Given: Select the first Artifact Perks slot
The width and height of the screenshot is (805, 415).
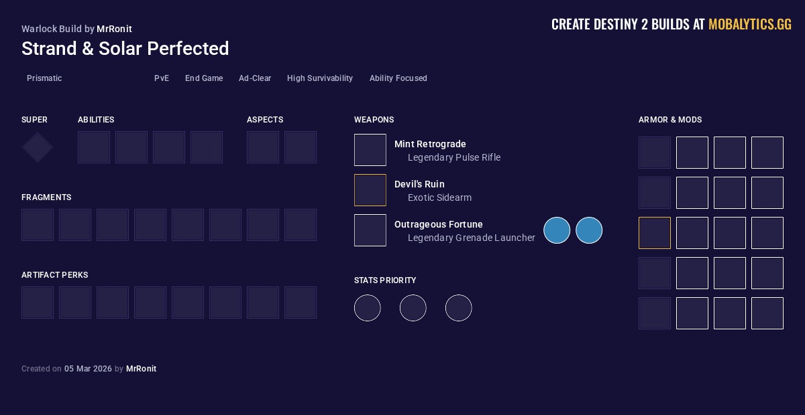Looking at the screenshot, I should (38, 303).
